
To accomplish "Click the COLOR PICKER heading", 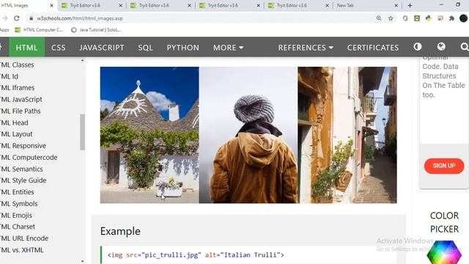I will point(444,222).
